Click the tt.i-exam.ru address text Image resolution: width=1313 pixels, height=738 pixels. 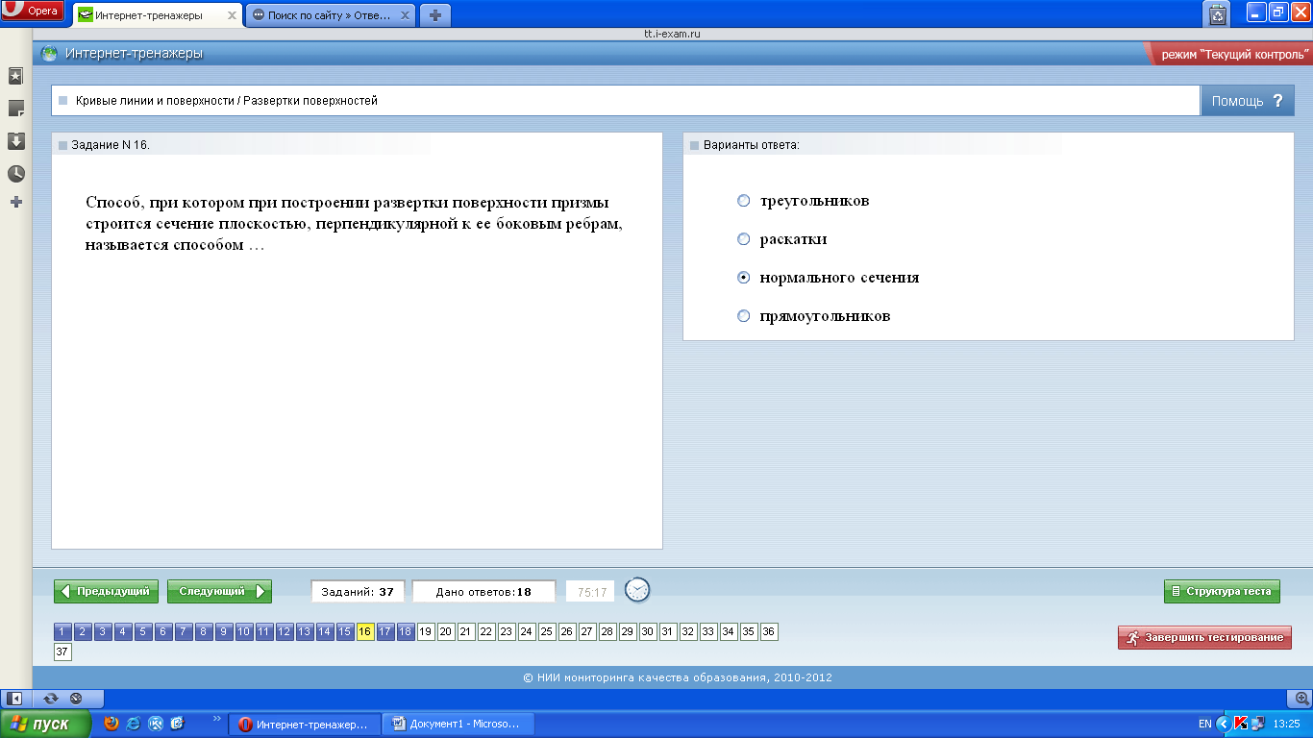[x=672, y=34]
